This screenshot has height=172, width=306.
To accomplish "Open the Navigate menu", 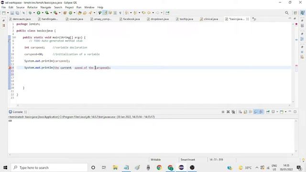I will (x=46, y=8).
